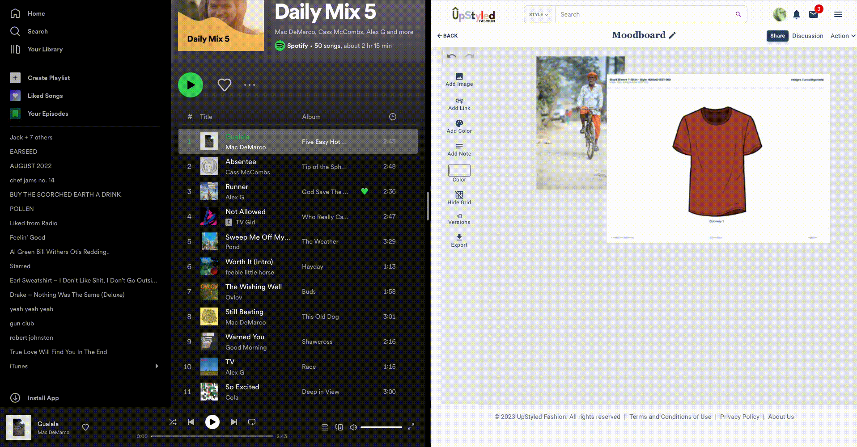Viewport: 857px width, 447px height.
Task: Hide the grid on the moodboard
Action: point(459,195)
